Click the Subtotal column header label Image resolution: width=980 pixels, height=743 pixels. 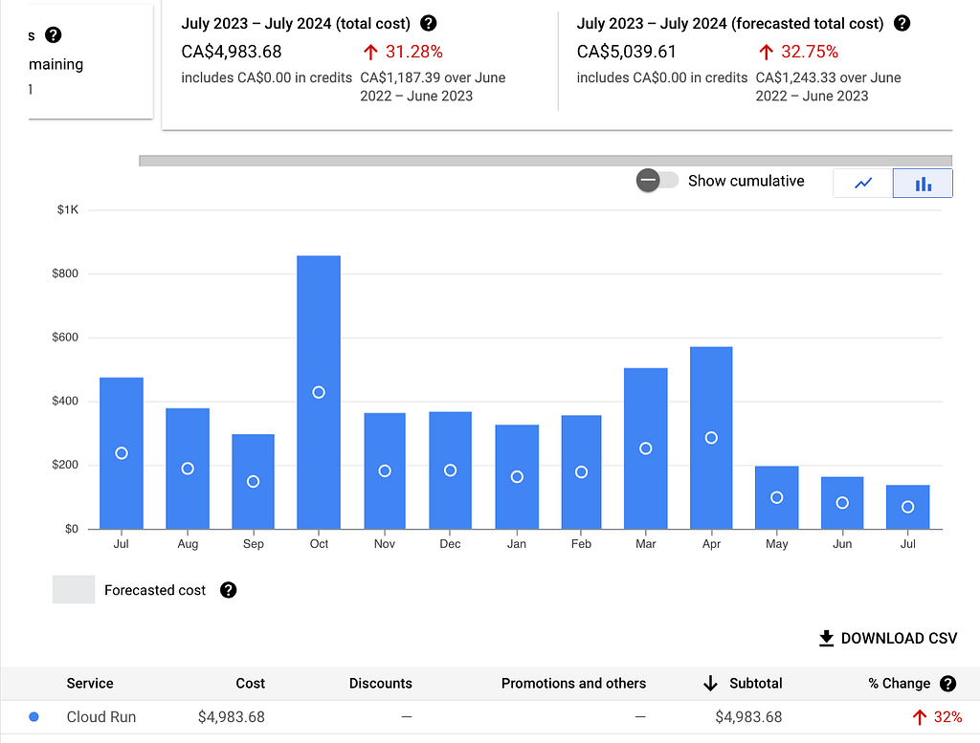pyautogui.click(x=756, y=684)
